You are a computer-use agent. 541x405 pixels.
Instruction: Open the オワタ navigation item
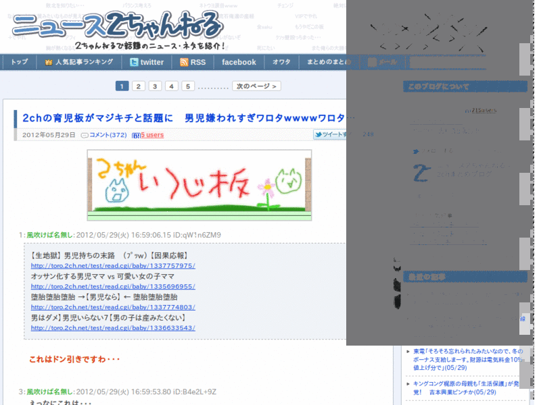(281, 62)
